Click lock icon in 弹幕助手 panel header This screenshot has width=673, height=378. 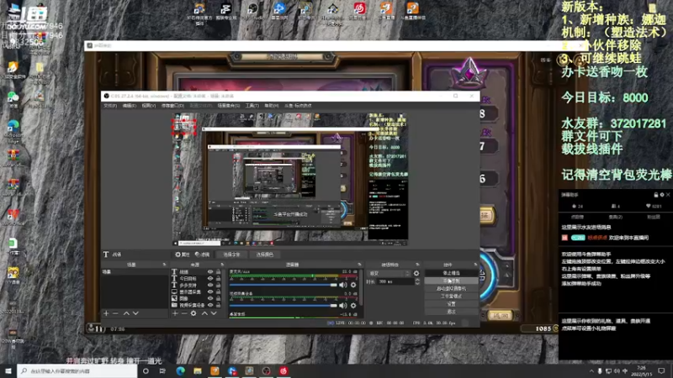pyautogui.click(x=656, y=195)
